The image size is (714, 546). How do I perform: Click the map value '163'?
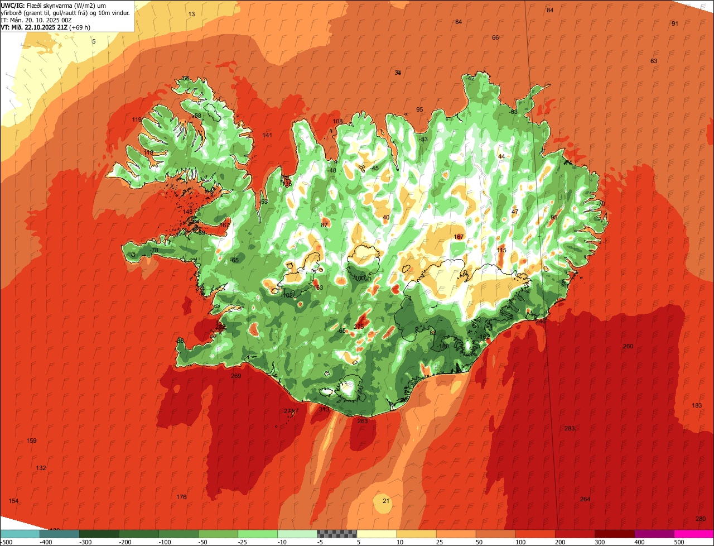(x=319, y=288)
